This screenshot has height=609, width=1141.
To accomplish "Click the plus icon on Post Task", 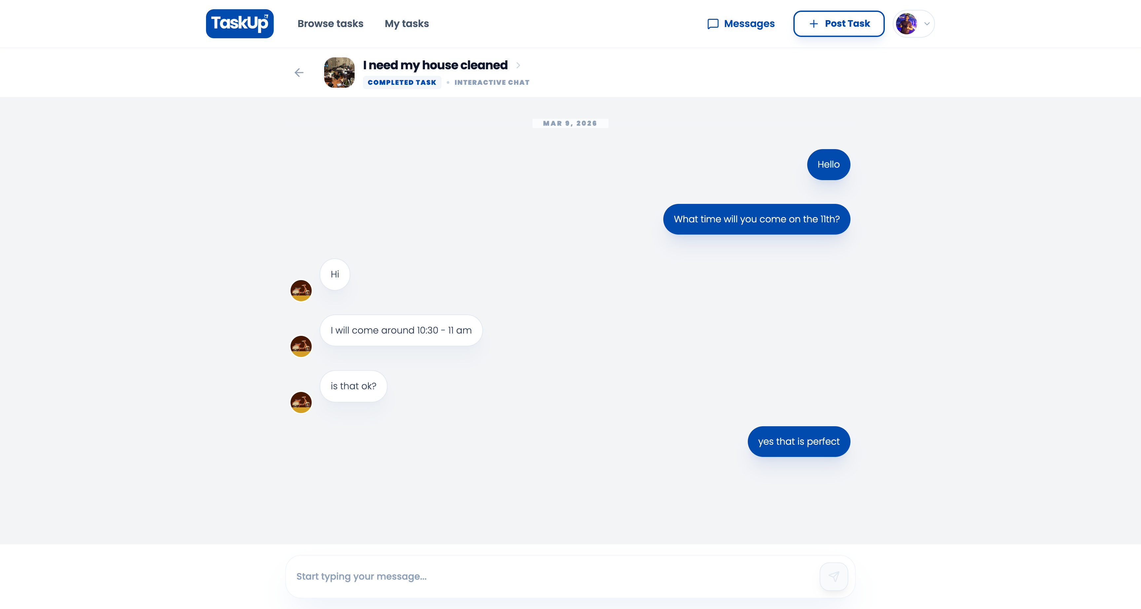I will [x=814, y=23].
